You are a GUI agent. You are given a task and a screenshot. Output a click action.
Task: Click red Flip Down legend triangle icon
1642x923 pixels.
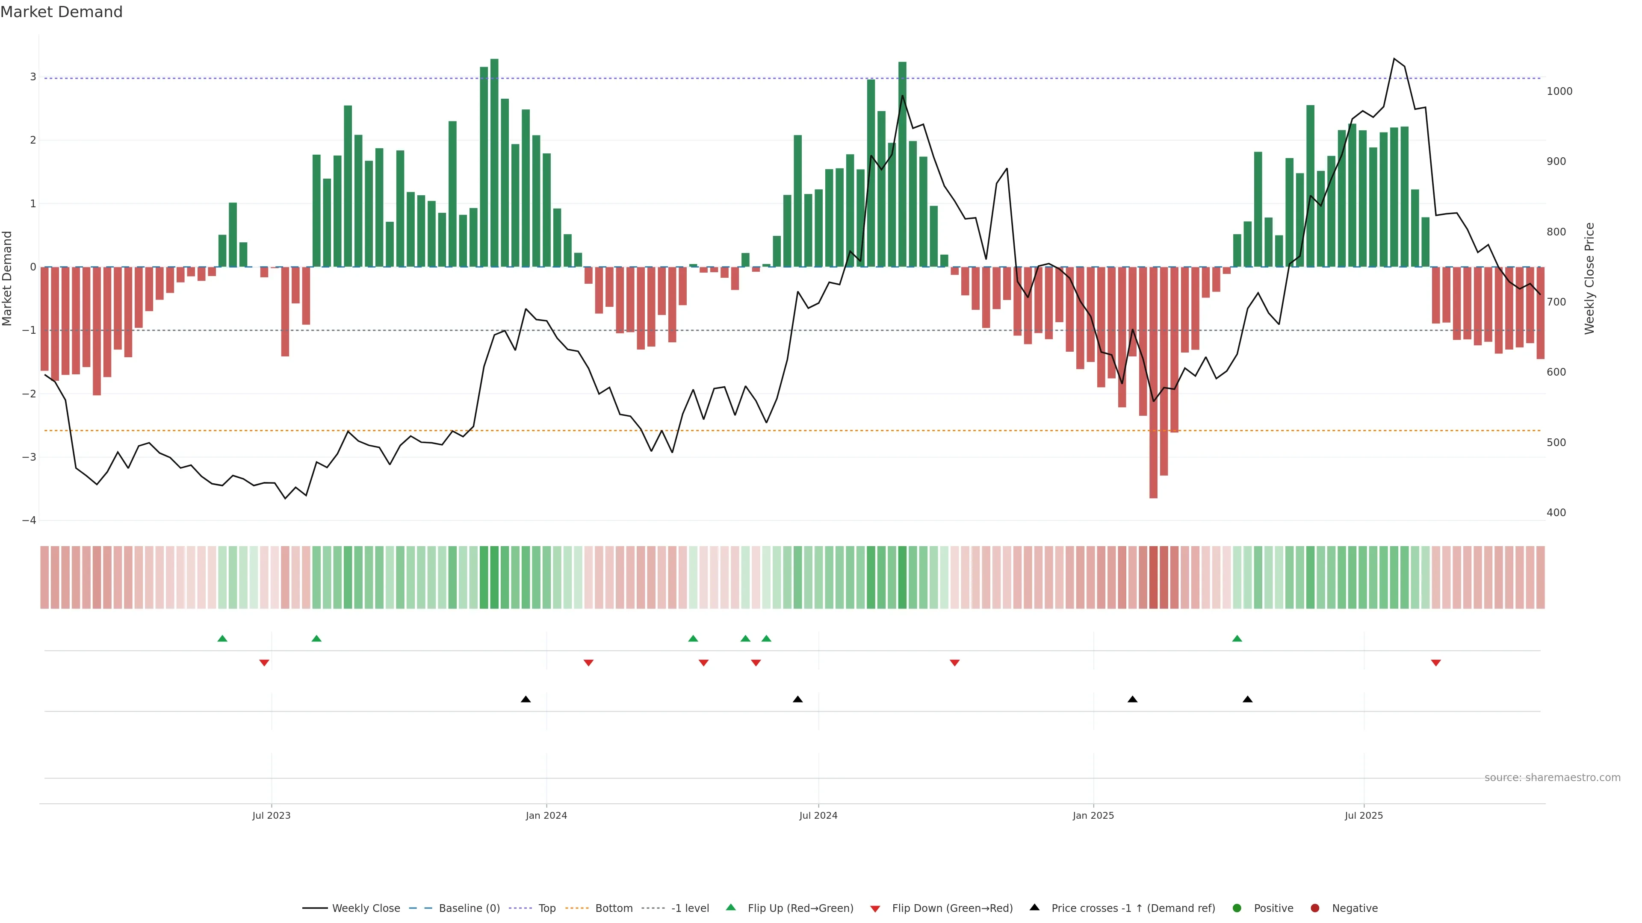(875, 908)
